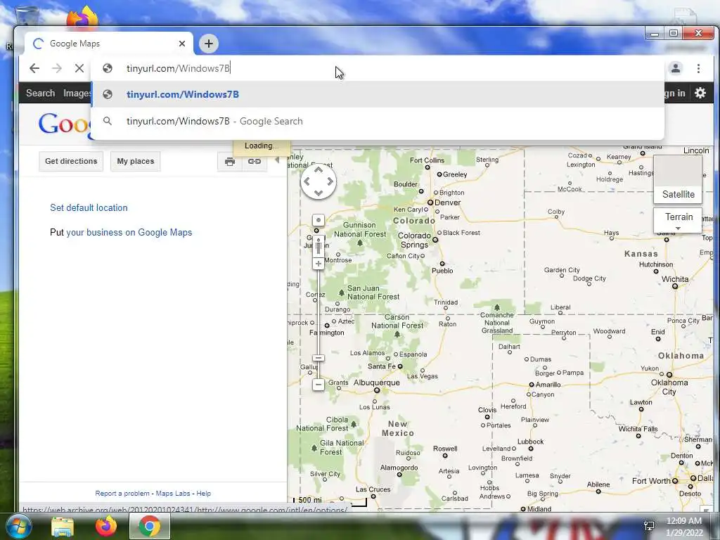Open the Help link
The height and width of the screenshot is (540, 720).
203,493
